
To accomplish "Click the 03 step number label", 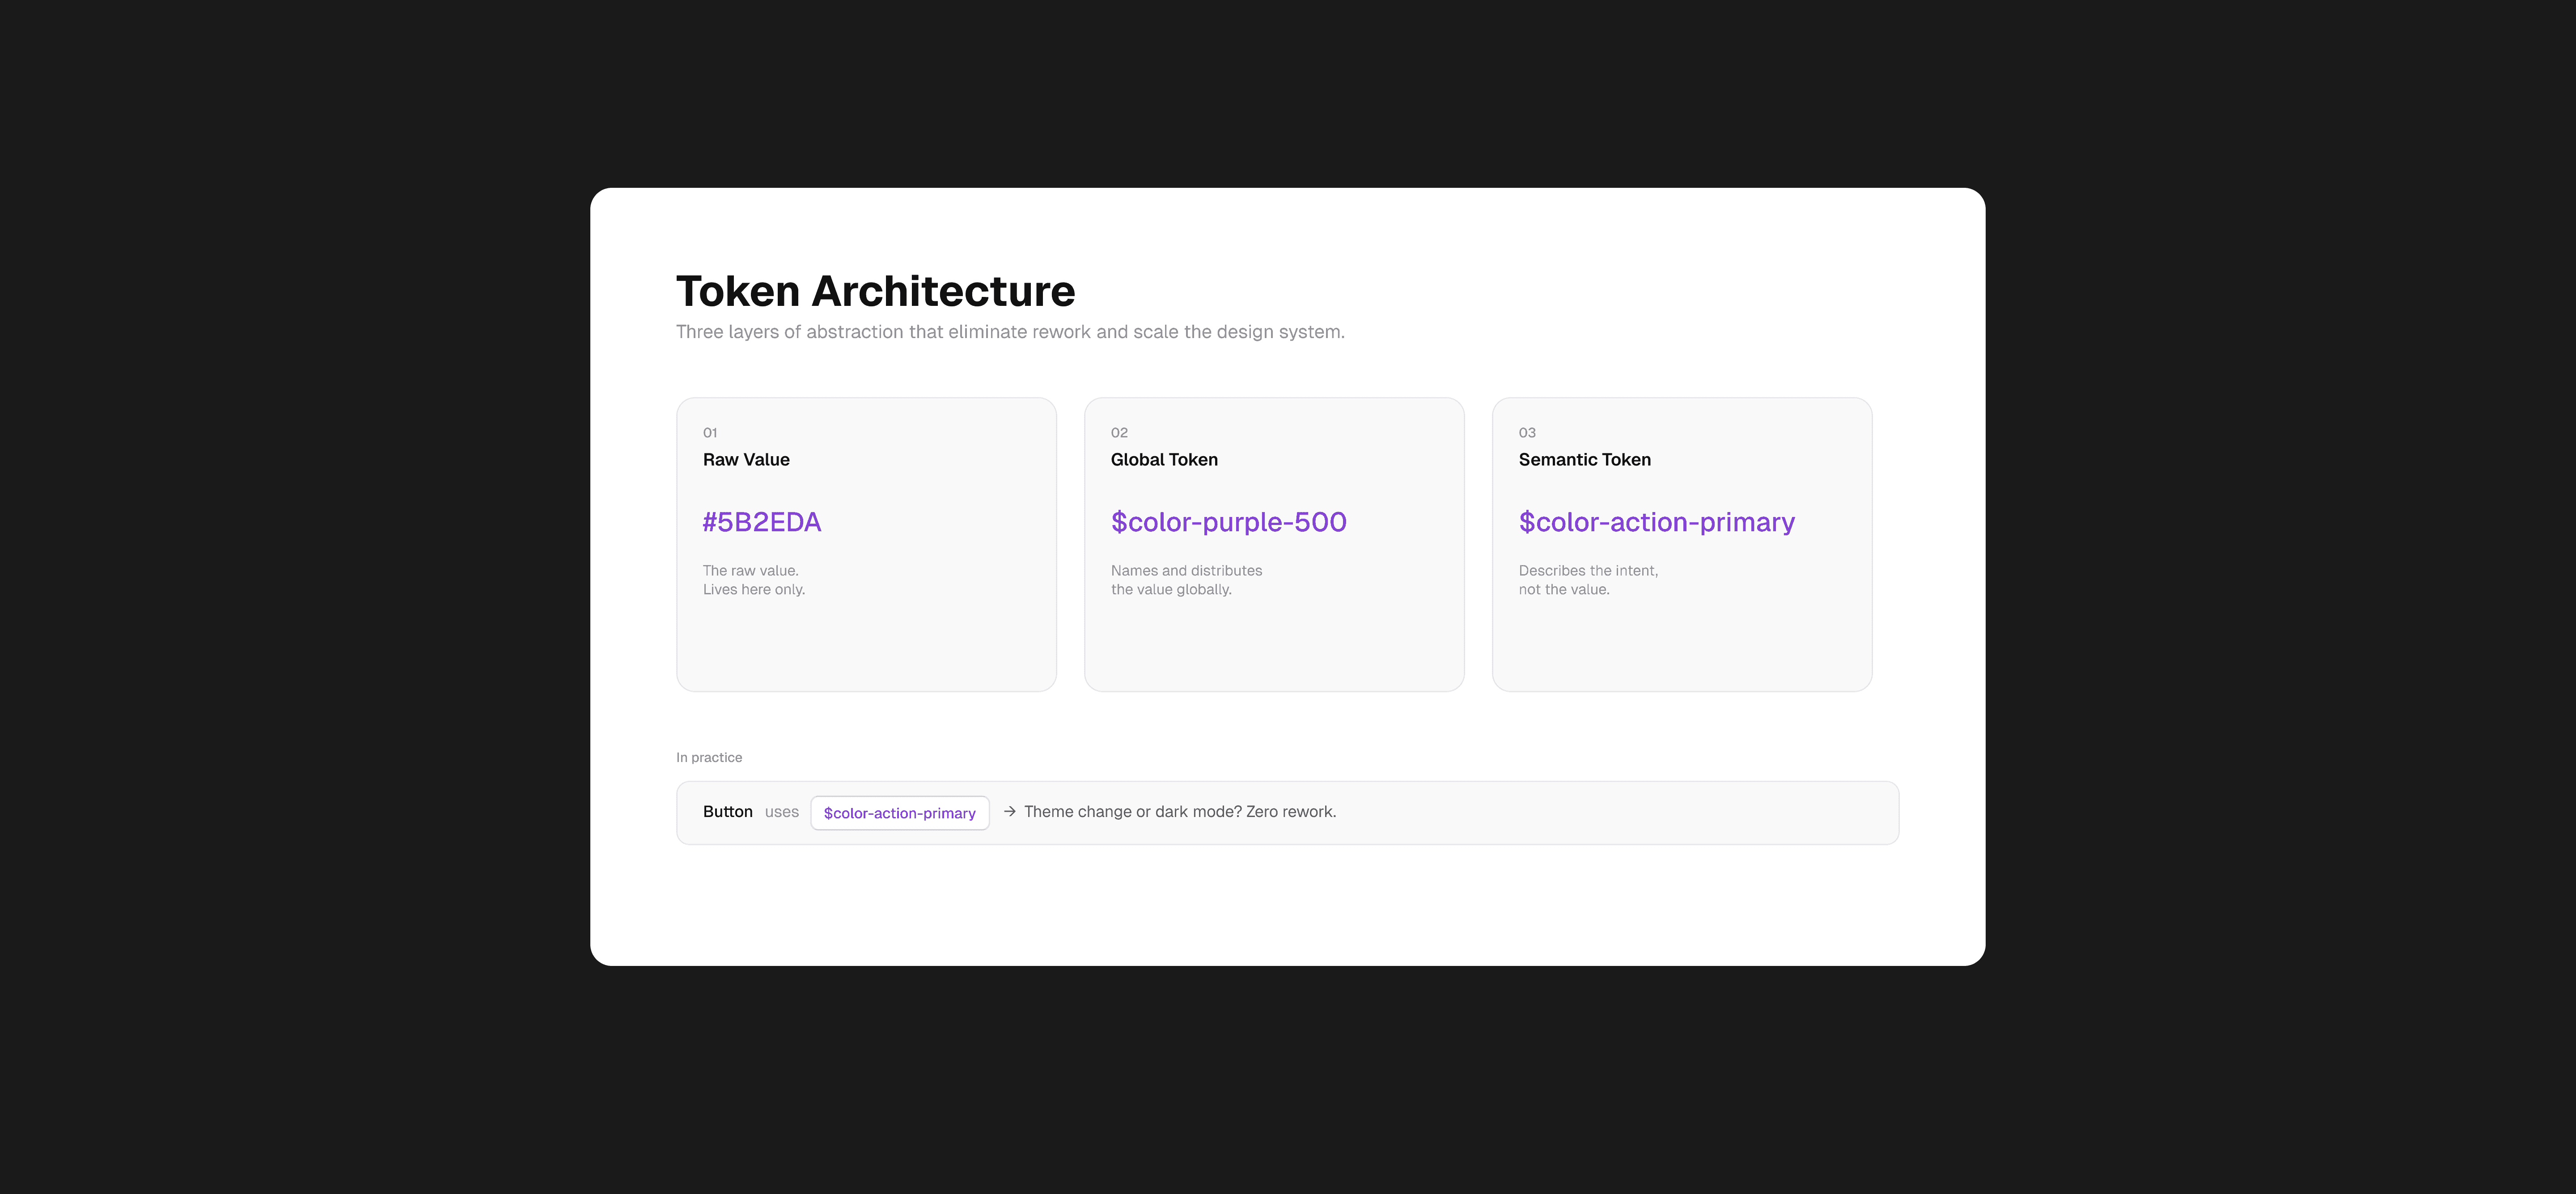I will tap(1527, 433).
